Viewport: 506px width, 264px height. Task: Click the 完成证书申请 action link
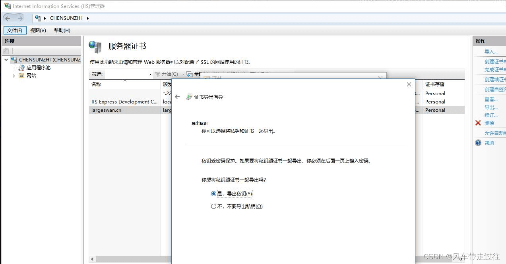tap(495, 69)
